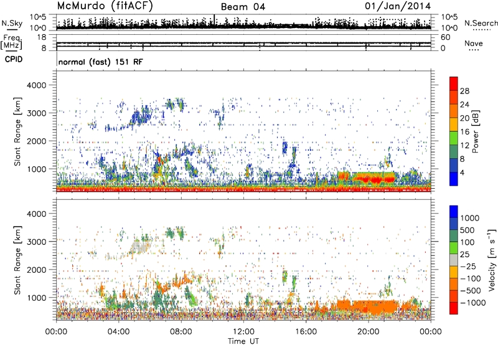Select the 16:00 time tick label
The width and height of the screenshot is (498, 345).
[306, 332]
